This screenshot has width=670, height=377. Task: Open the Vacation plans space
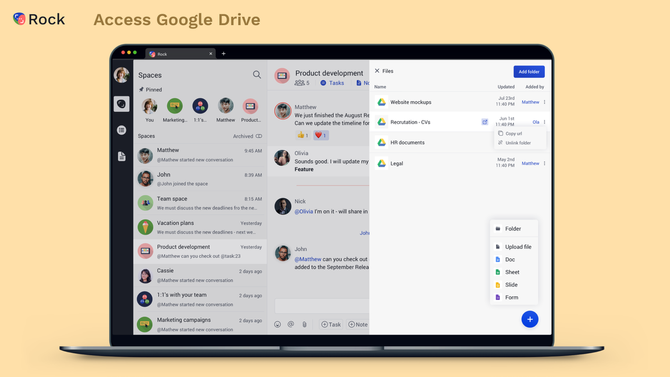(199, 227)
